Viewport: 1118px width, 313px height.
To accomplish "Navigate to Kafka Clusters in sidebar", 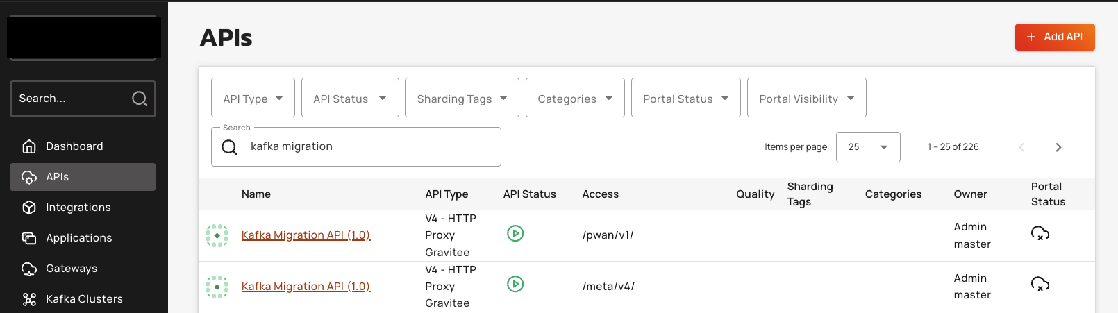I will coord(84,299).
